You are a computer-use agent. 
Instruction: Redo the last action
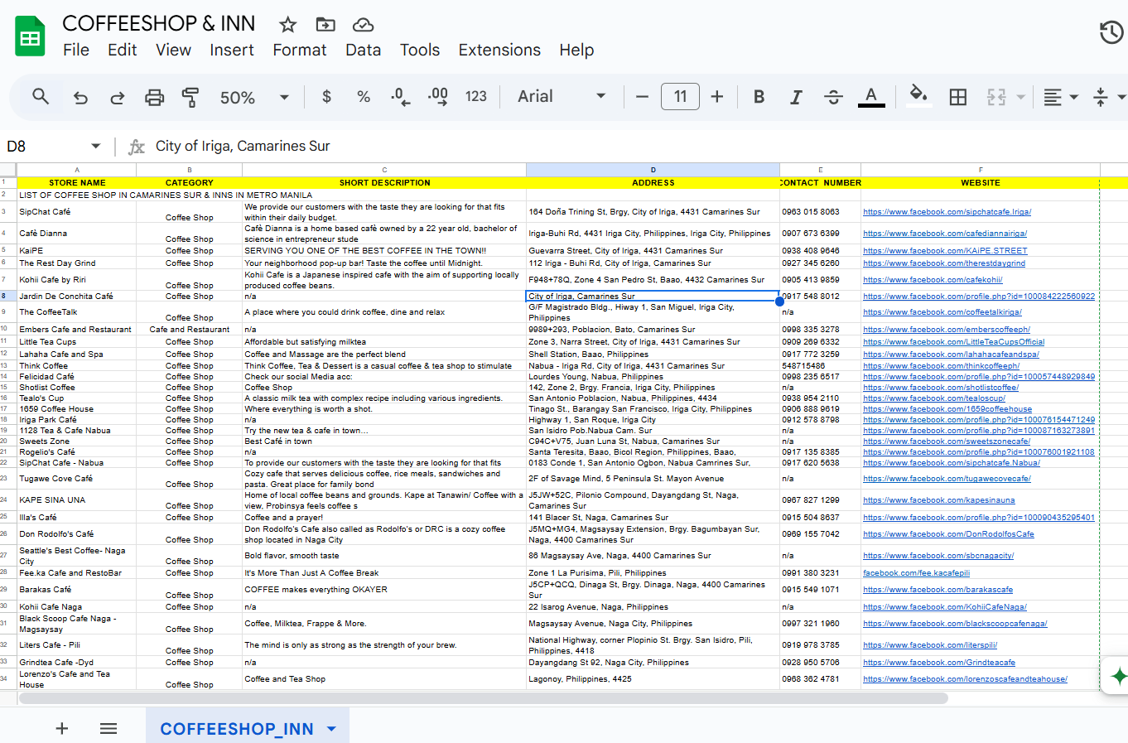pyautogui.click(x=117, y=97)
